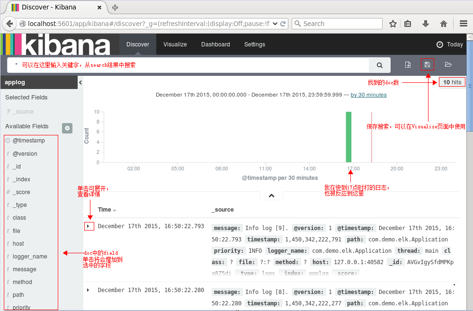
Task: Start a new search with the document icon
Action: coord(409,65)
